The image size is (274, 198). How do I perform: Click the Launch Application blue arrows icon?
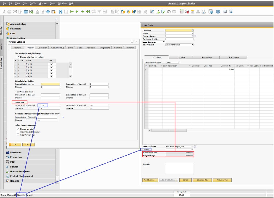coord(48,12)
